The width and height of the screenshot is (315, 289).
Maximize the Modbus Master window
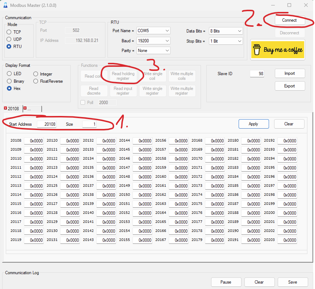click(x=289, y=5)
